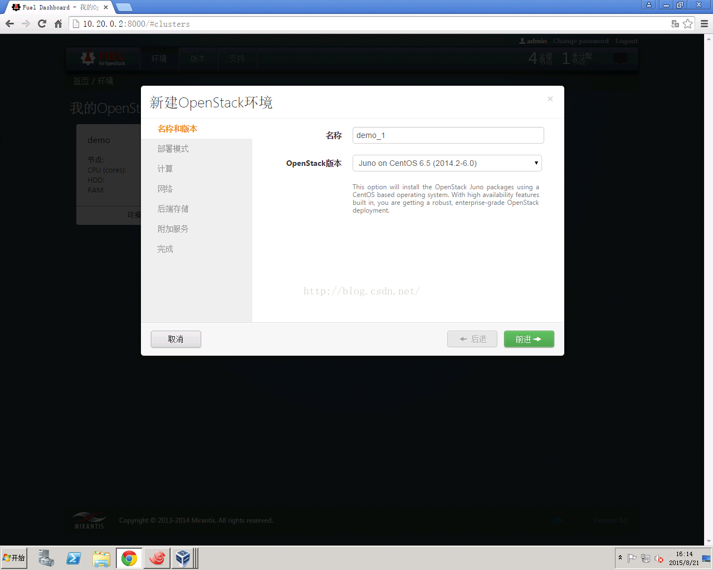Viewport: 713px width, 570px height.
Task: Open Windows Explorer from the taskbar
Action: point(101,558)
